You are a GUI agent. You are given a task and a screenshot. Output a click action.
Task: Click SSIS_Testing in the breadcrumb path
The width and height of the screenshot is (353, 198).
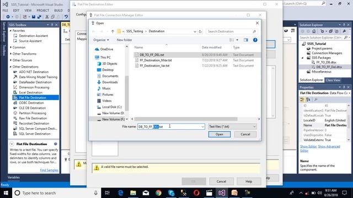pyautogui.click(x=135, y=31)
